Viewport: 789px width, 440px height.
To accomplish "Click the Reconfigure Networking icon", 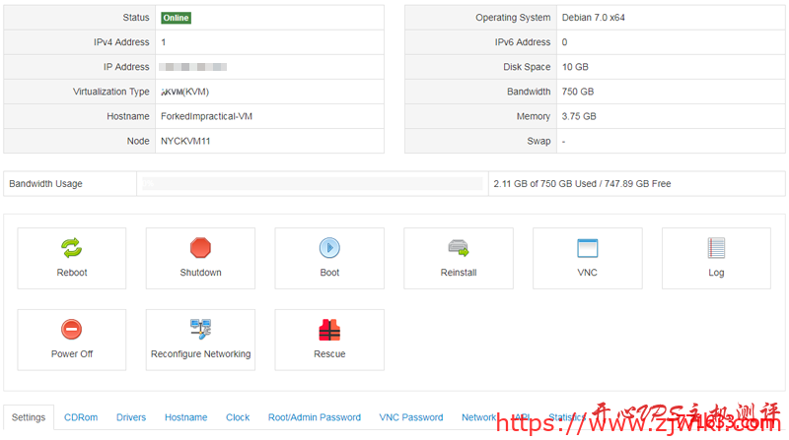I will tap(200, 330).
